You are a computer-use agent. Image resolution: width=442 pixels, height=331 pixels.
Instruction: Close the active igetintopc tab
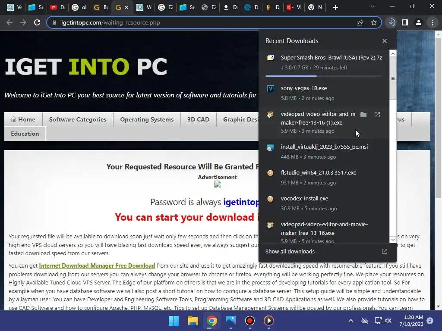(x=126, y=8)
